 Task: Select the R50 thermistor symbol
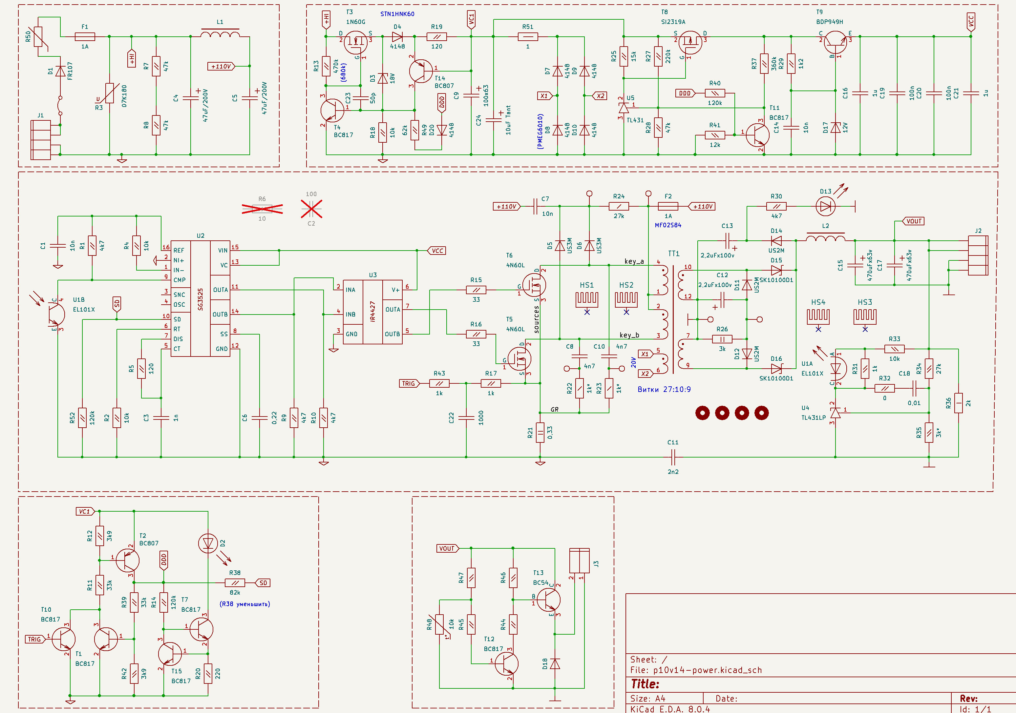click(x=38, y=37)
